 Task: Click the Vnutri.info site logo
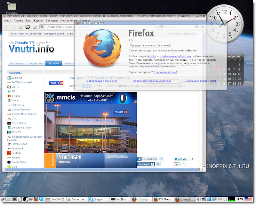coord(31,49)
